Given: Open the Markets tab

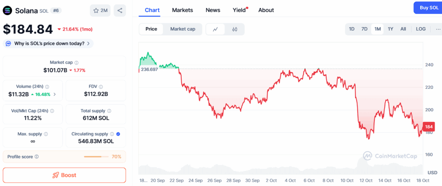Looking at the screenshot, I should pos(183,10).
